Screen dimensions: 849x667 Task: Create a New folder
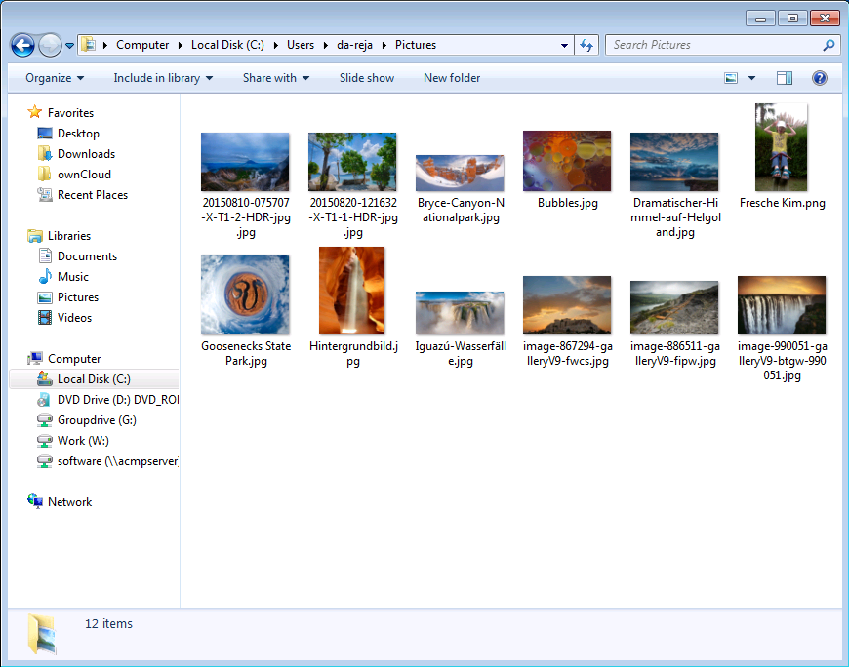click(452, 78)
